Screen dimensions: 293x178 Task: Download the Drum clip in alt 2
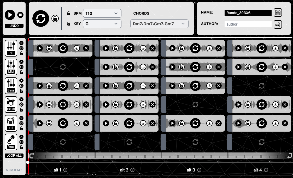tap(143, 105)
